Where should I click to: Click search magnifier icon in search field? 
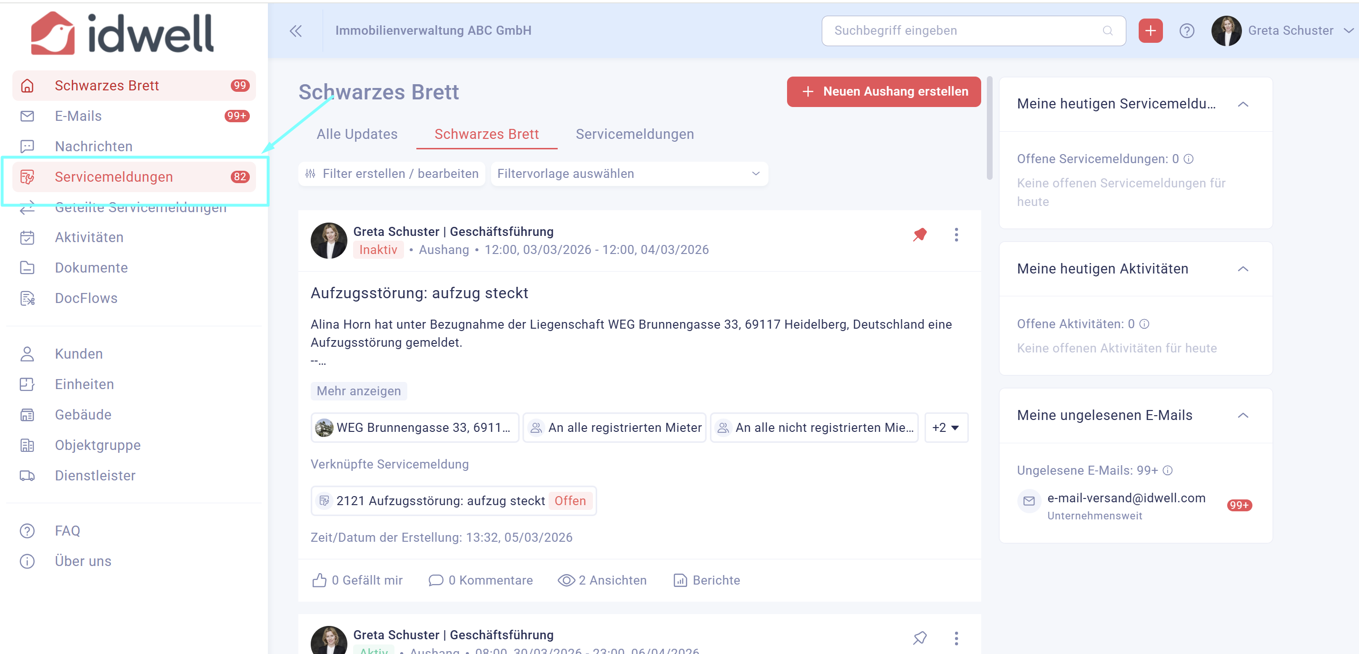tap(1107, 30)
